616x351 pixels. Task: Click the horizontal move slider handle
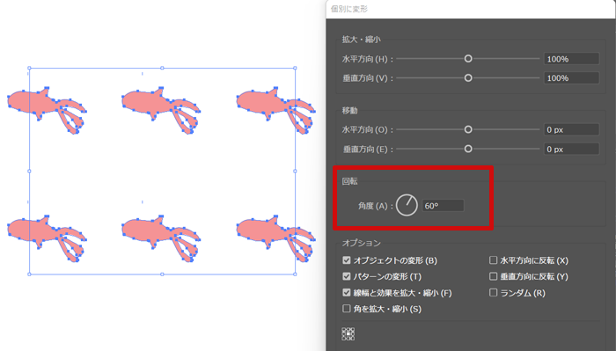(x=468, y=129)
